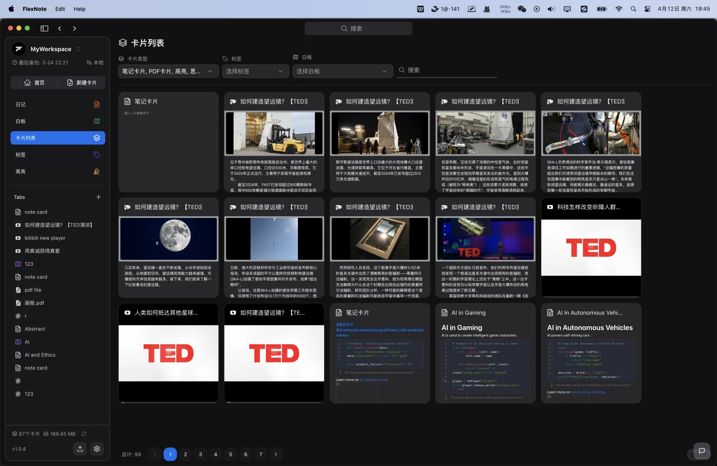
Task: Open the Edit menu
Action: (60, 9)
